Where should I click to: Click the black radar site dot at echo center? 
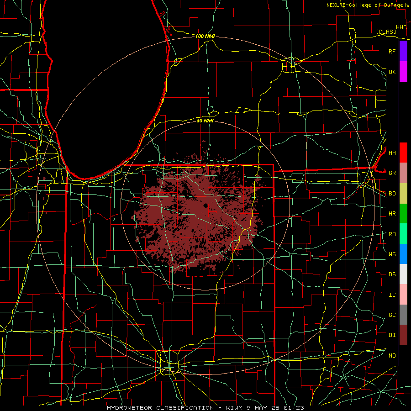pos(205,205)
